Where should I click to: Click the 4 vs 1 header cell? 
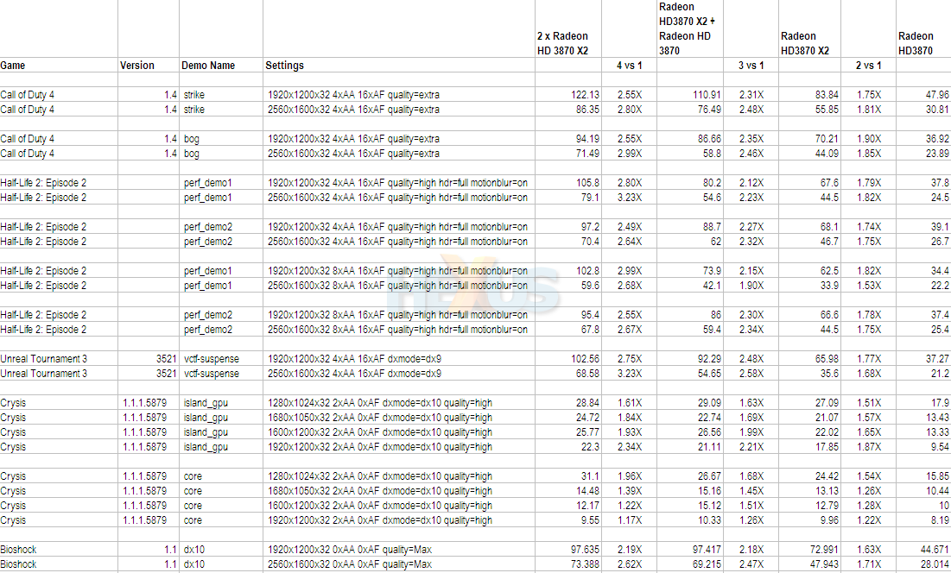tap(629, 66)
